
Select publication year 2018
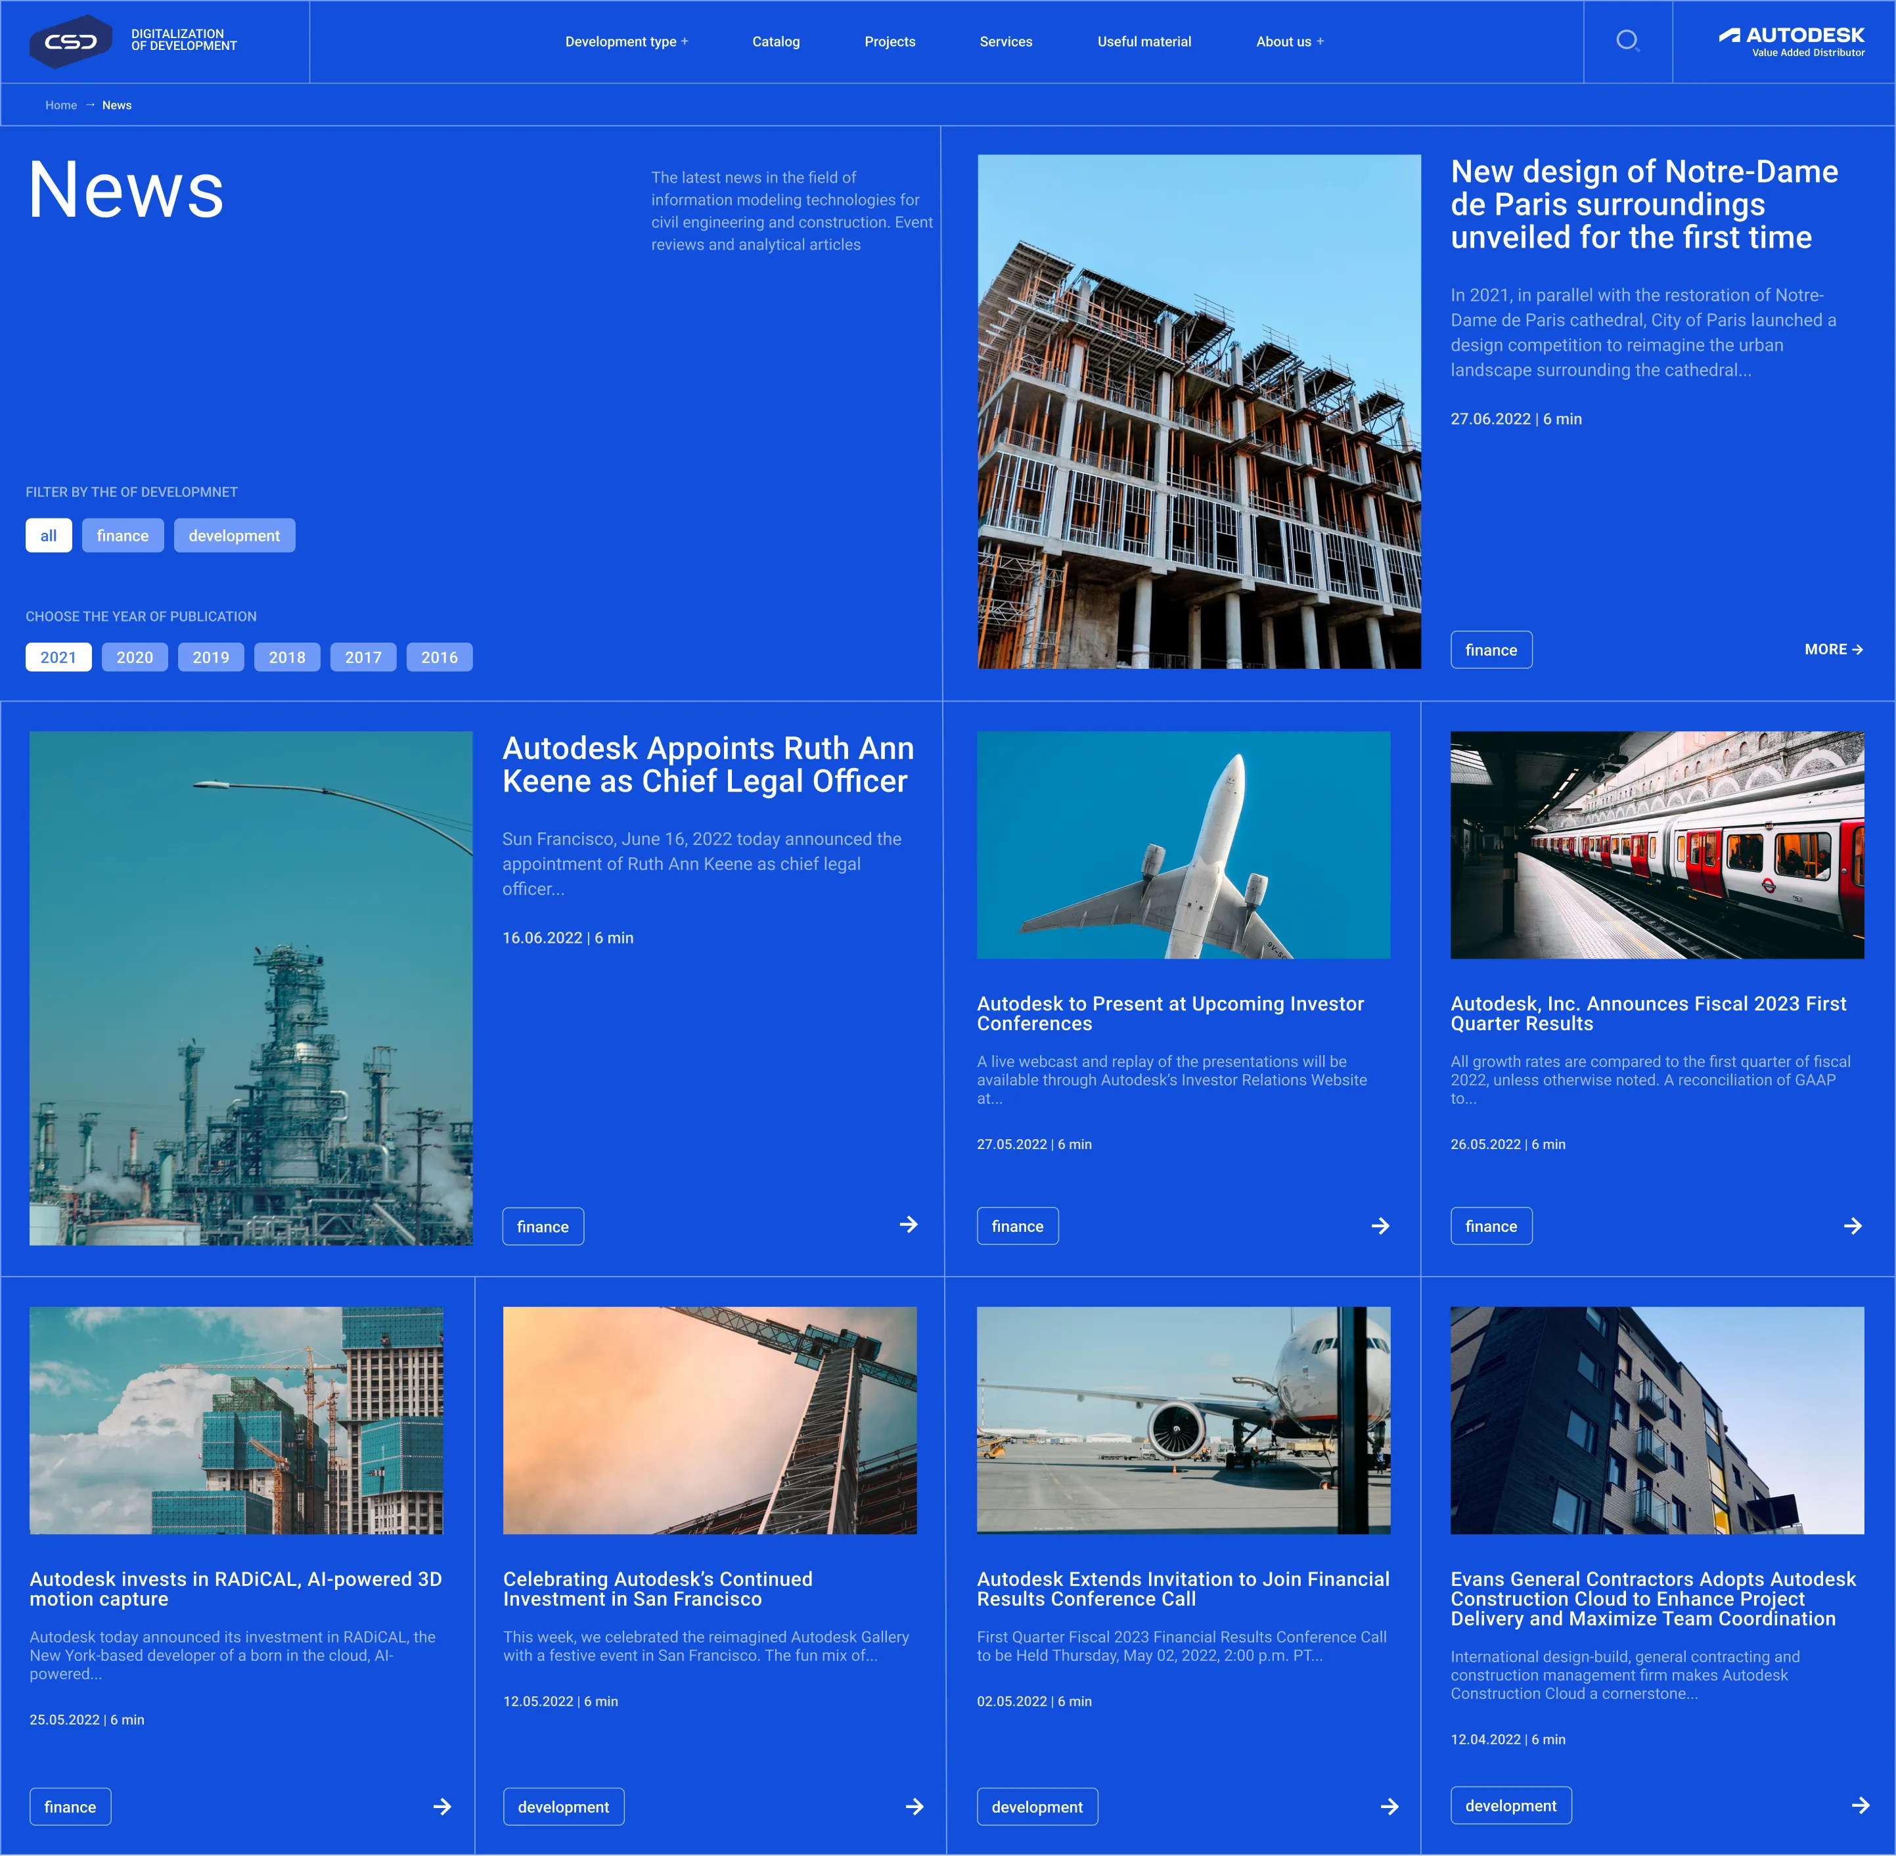pos(286,657)
